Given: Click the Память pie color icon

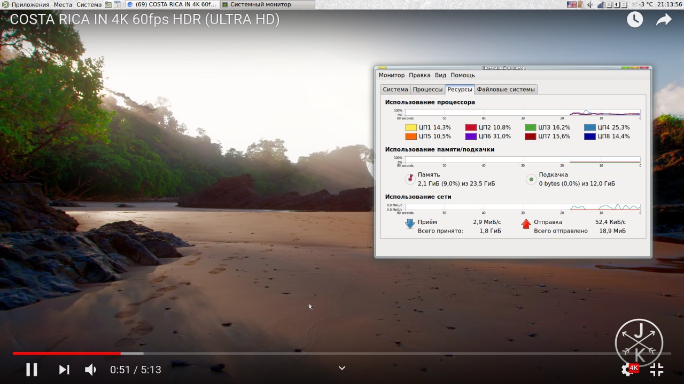Looking at the screenshot, I should coord(410,179).
